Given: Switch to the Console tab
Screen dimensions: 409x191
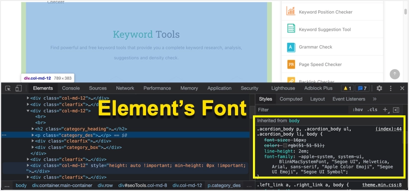Looking at the screenshot, I should coord(71,88).
